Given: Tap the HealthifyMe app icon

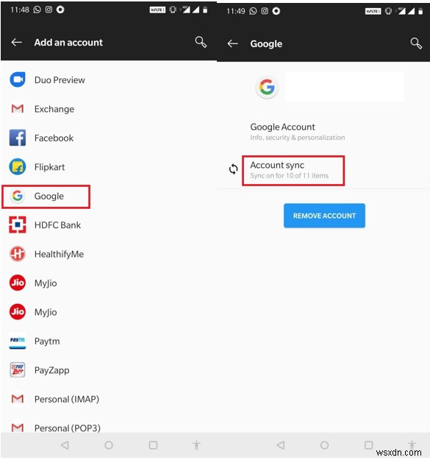Looking at the screenshot, I should tap(18, 254).
